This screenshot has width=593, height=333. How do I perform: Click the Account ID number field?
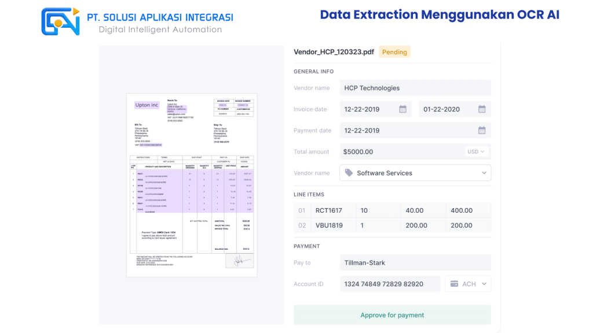pos(389,284)
